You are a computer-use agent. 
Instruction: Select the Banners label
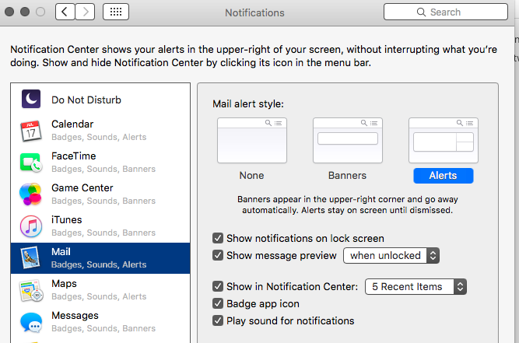(347, 175)
